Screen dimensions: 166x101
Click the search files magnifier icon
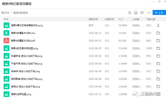point(130,13)
